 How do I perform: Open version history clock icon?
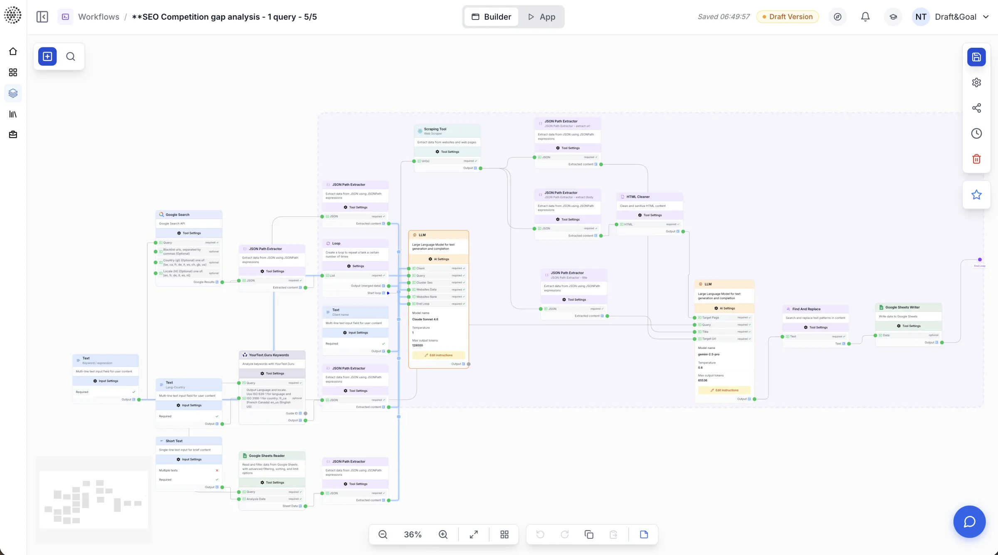click(976, 133)
